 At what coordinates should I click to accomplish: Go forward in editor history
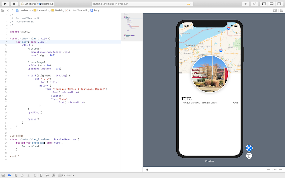tap(12, 10)
